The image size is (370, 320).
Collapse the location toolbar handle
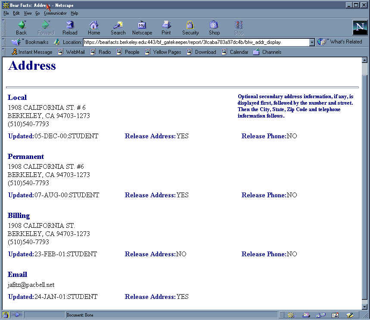3,42
